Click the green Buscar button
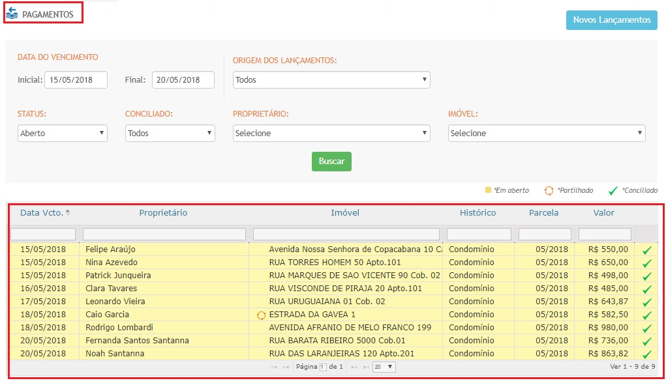This screenshot has height=385, width=666. click(331, 162)
